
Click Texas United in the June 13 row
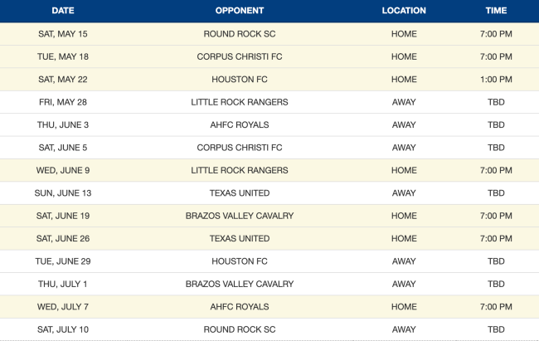pyautogui.click(x=240, y=193)
